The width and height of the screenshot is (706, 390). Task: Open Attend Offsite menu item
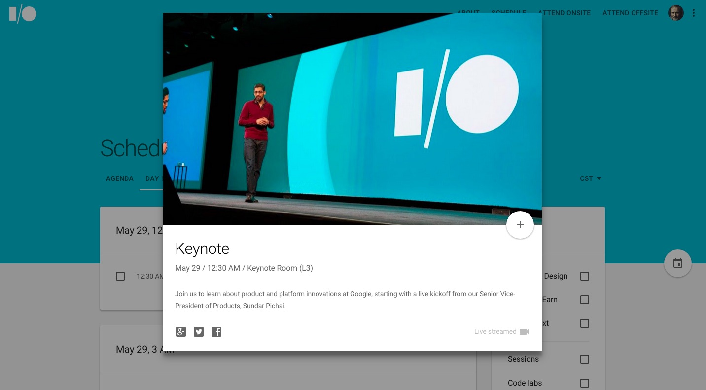click(630, 13)
